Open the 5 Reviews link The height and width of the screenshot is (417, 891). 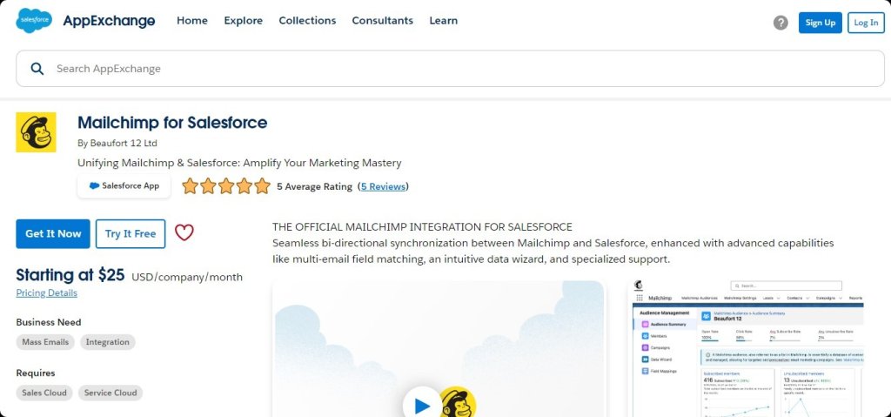click(x=383, y=186)
